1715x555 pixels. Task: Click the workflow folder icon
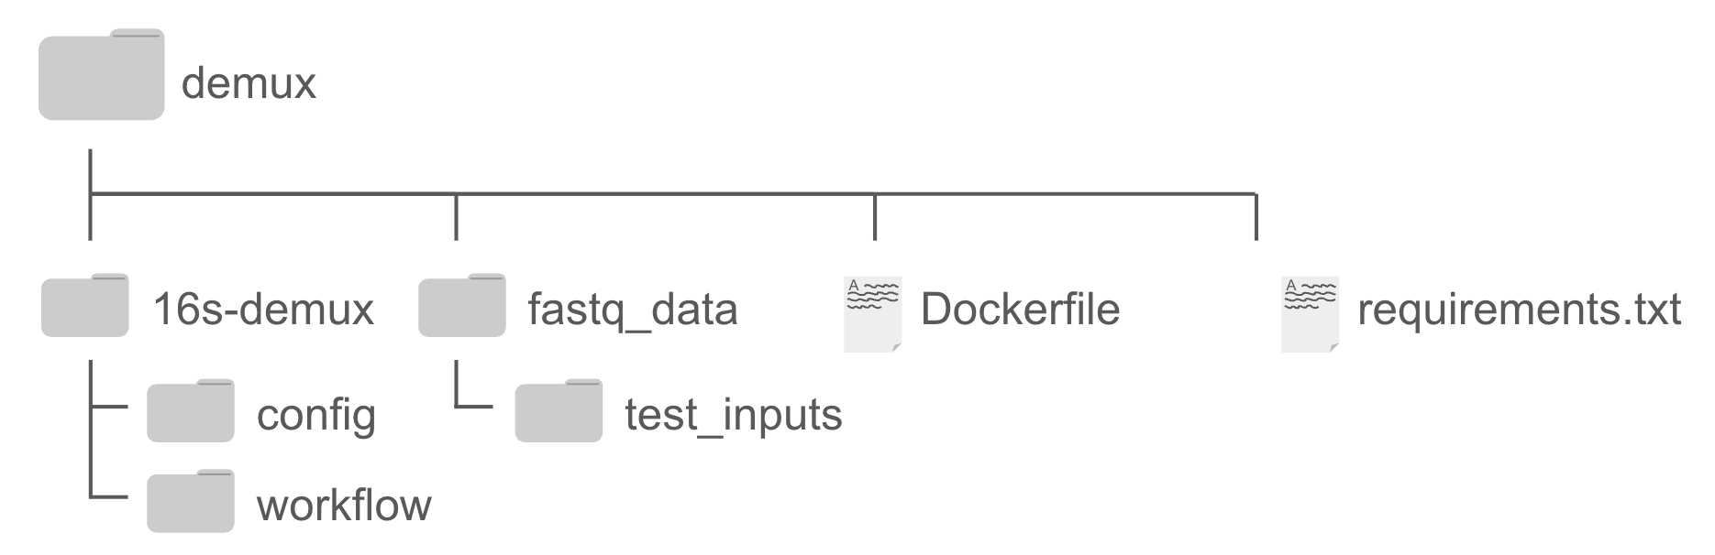click(191, 502)
